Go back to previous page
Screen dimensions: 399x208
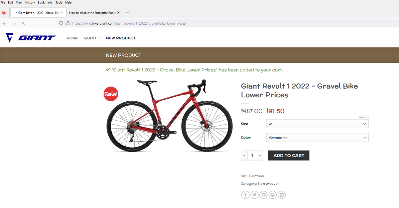[x=5, y=23]
